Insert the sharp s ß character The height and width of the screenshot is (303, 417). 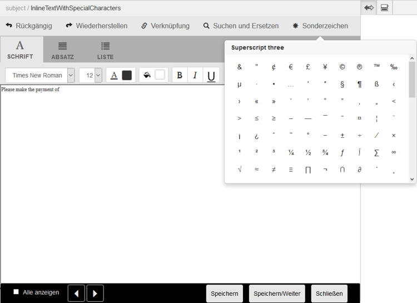376,85
